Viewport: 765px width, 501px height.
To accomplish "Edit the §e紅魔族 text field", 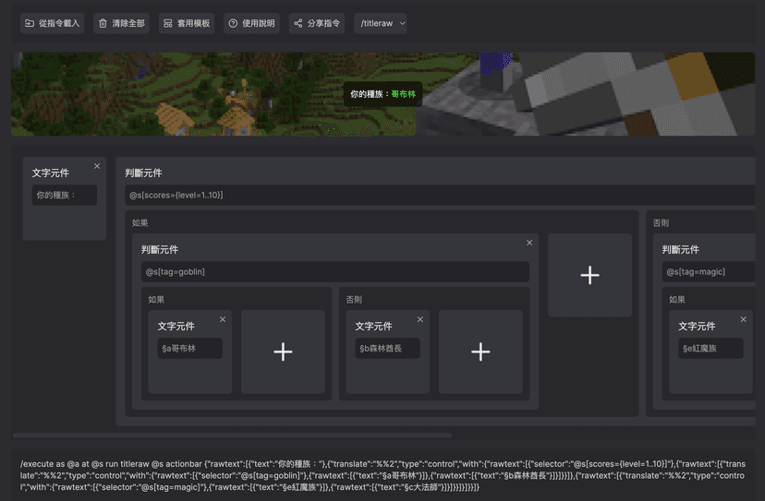I will pyautogui.click(x=710, y=349).
